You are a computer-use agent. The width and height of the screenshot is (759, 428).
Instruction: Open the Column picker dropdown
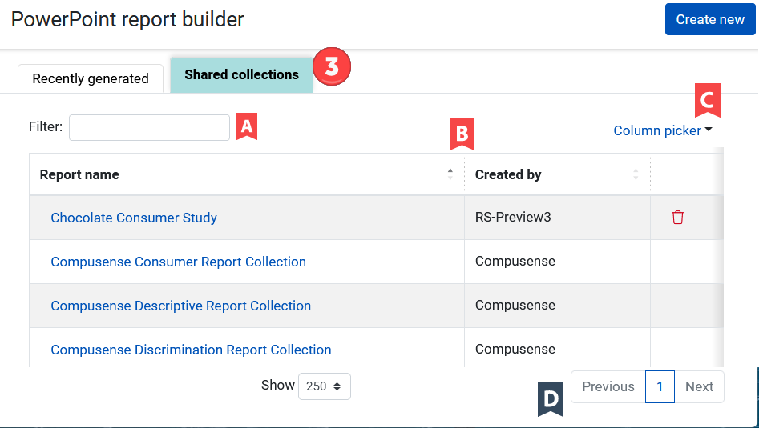coord(662,130)
